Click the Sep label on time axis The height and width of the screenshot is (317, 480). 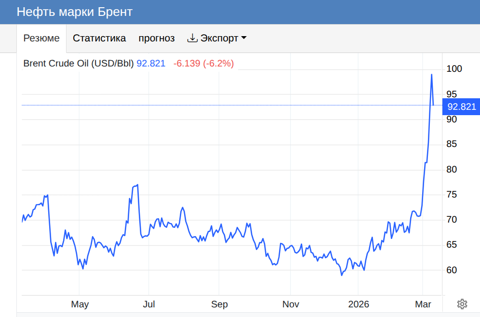pos(219,304)
